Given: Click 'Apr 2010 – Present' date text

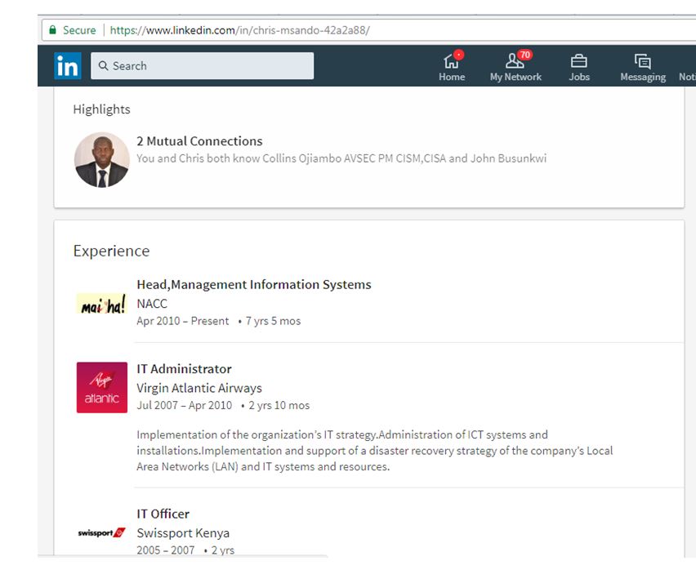Looking at the screenshot, I should pyautogui.click(x=182, y=321).
